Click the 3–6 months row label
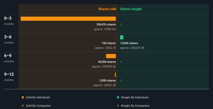 (x=9, y=39)
